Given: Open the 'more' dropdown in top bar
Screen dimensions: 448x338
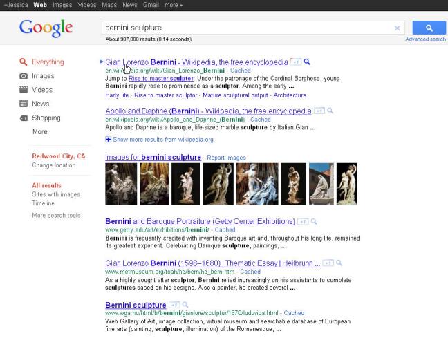Looking at the screenshot, I should (x=174, y=5).
